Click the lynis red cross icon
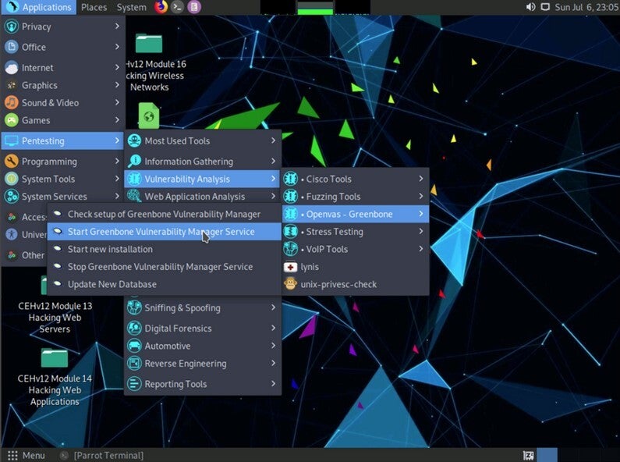The width and height of the screenshot is (620, 462). pos(291,267)
